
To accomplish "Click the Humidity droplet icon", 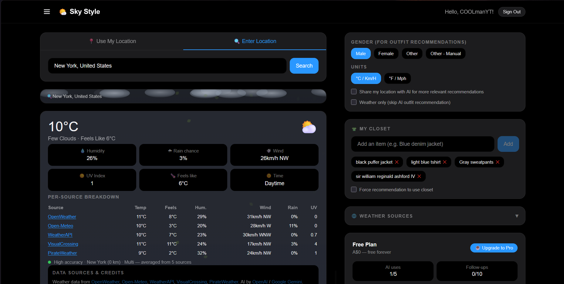I will tap(83, 151).
